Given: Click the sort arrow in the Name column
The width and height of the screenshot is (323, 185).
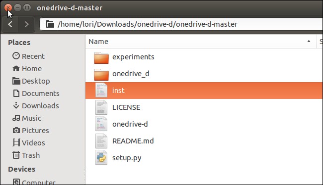Looking at the screenshot, I should tap(309, 41).
